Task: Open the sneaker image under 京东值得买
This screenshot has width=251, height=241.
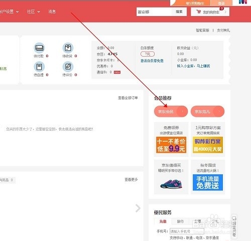Action: 171,184
